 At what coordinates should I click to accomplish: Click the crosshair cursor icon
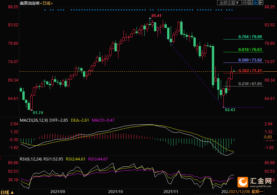(x=245, y=3)
